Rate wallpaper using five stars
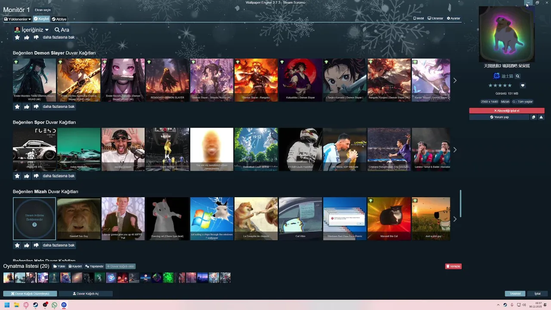The width and height of the screenshot is (551, 310). click(x=500, y=85)
